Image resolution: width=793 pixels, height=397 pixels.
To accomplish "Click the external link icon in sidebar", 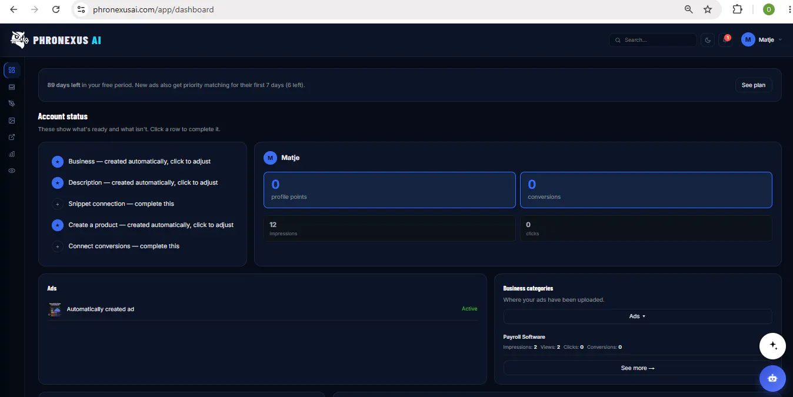I will click(x=12, y=137).
